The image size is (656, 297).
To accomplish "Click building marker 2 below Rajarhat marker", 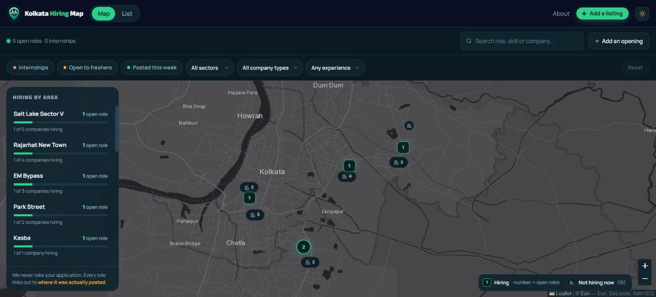I will [398, 162].
